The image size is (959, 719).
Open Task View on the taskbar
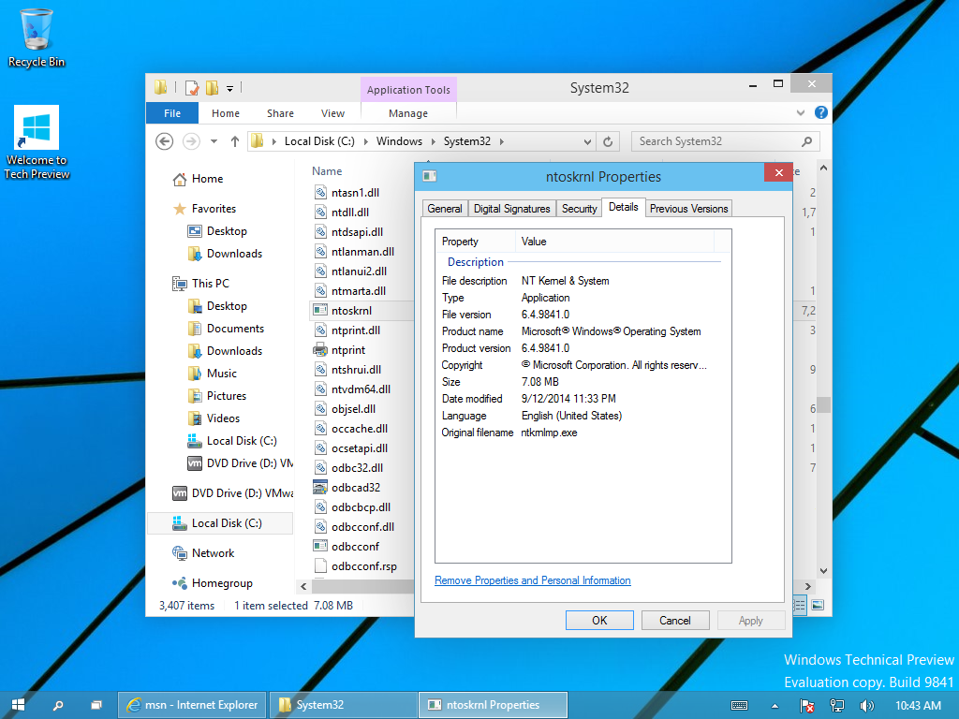point(96,705)
